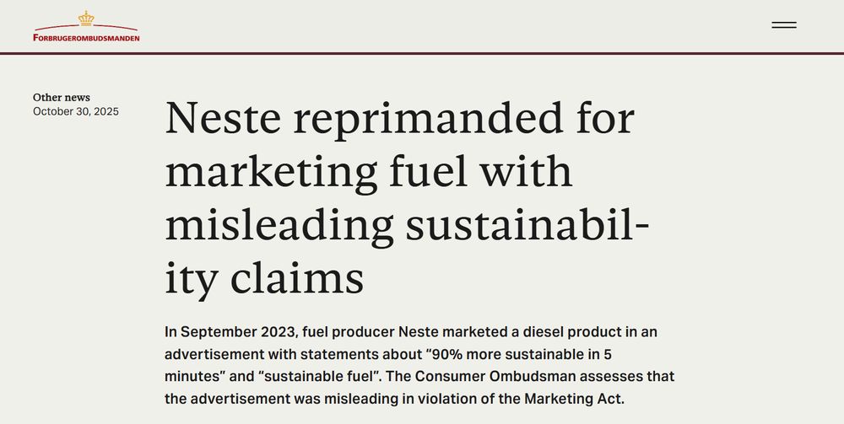Click the word "misleading" in the headline
The image size is (844, 424).
[279, 224]
